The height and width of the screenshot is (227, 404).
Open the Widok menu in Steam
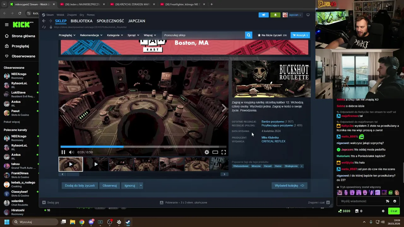tap(60, 15)
